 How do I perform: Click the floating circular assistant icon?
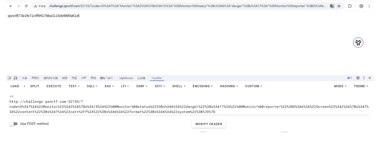(x=357, y=43)
